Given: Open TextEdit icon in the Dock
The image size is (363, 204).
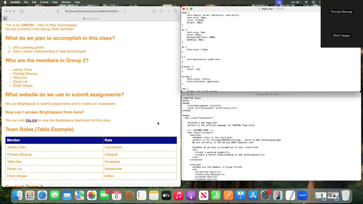Looking at the screenshot, I should [x=290, y=195].
